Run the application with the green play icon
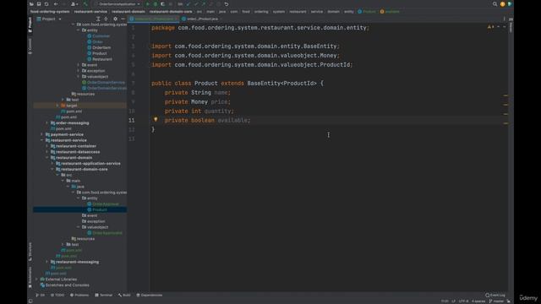Viewport: 541px width, 304px height. [148, 4]
